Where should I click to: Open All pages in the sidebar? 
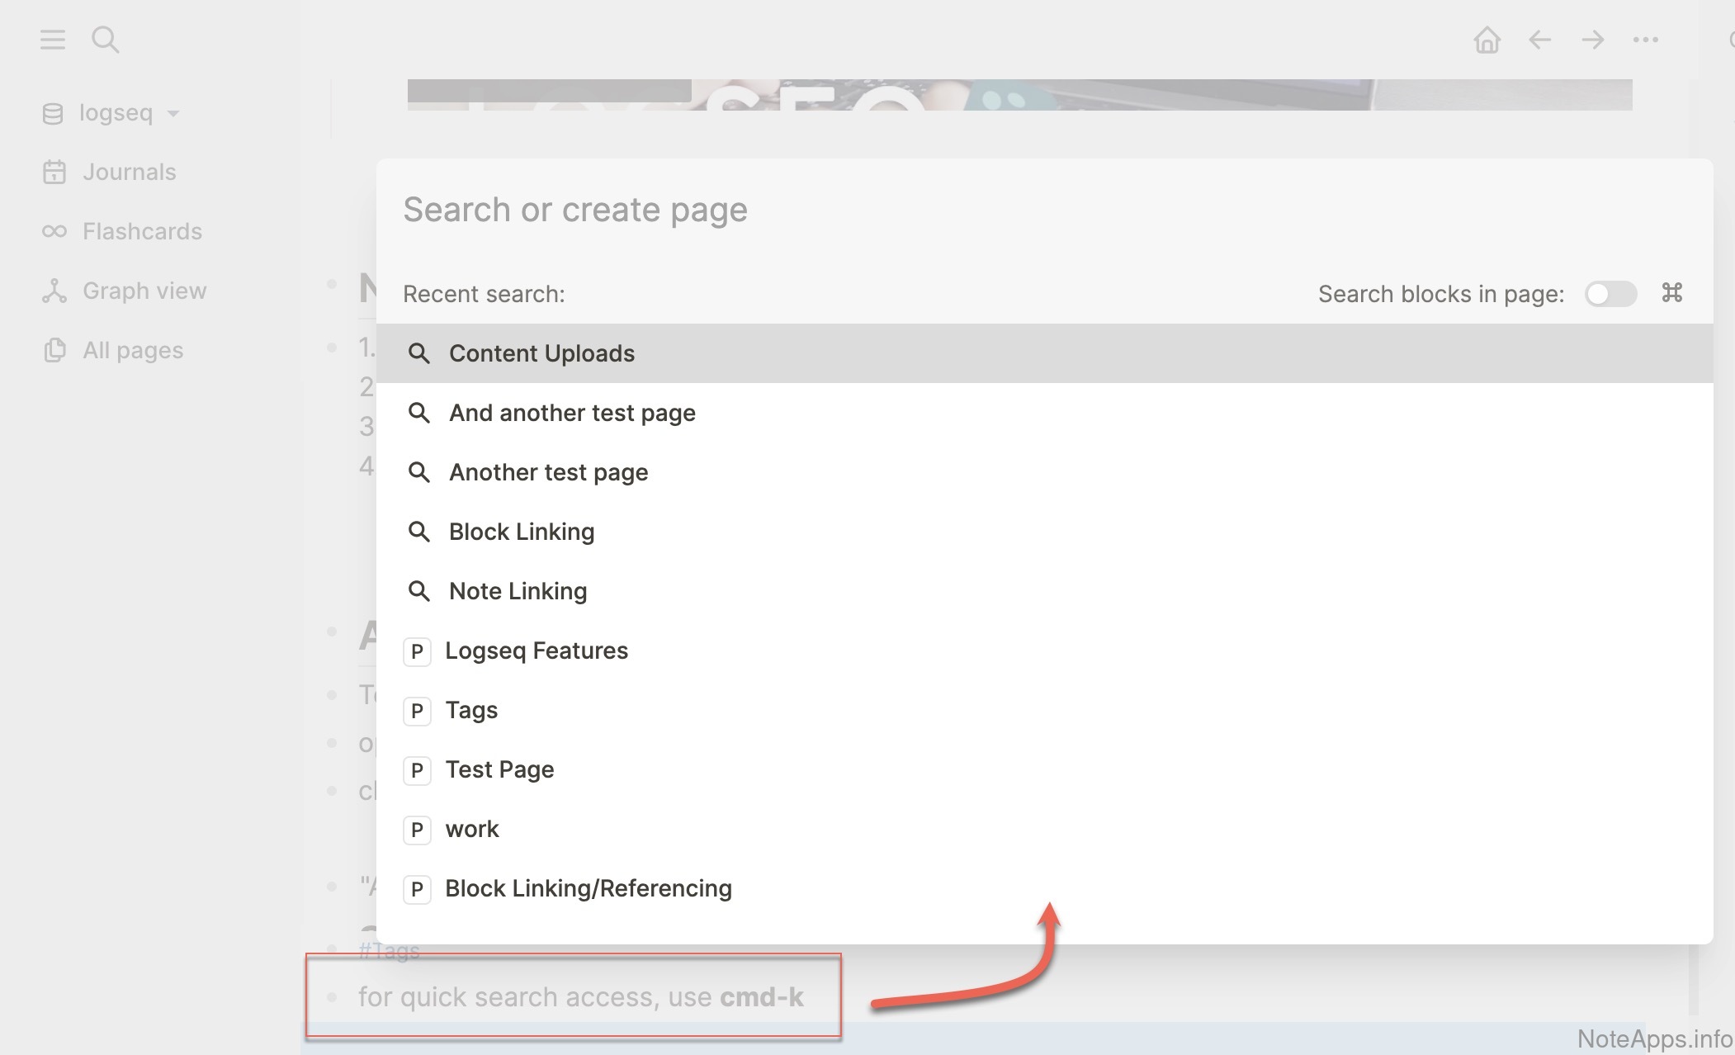(x=132, y=350)
